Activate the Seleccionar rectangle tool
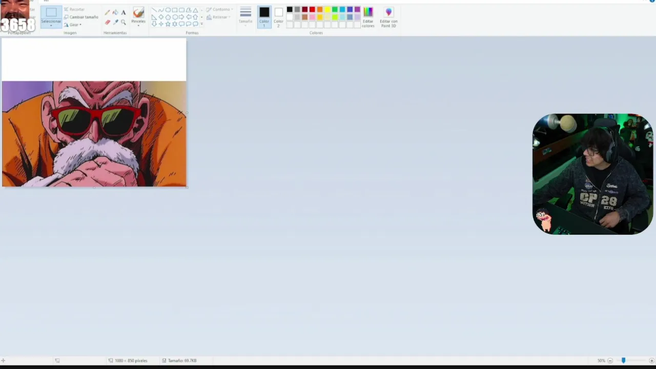This screenshot has width=656, height=369. click(51, 12)
